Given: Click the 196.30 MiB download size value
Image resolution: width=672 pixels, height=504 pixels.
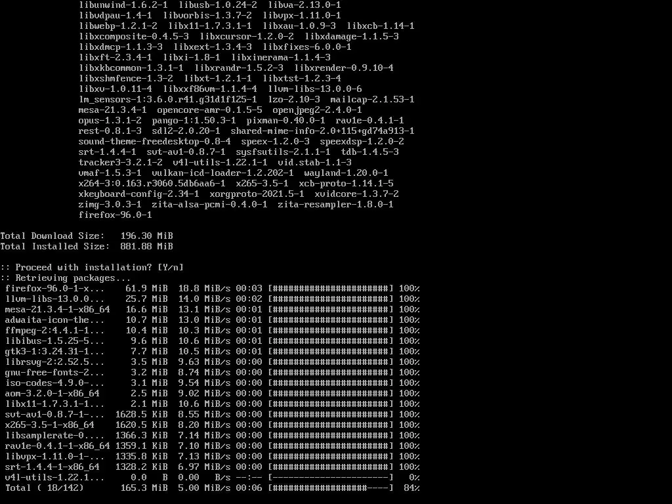Looking at the screenshot, I should (146, 236).
